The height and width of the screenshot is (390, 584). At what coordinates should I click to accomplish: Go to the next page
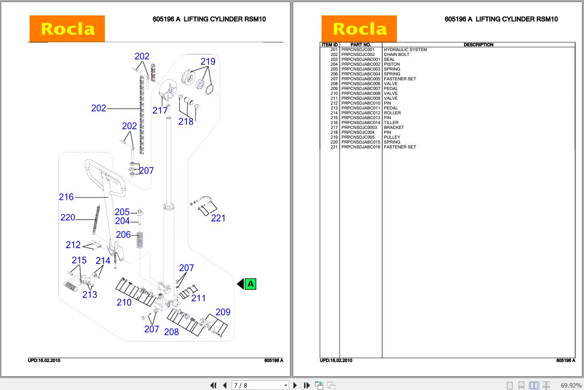[x=295, y=385]
